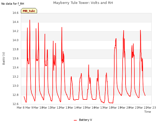The image size is (167, 125).
Task: Click the 12.6 y-axis tick label
Action: [x=16, y=104]
